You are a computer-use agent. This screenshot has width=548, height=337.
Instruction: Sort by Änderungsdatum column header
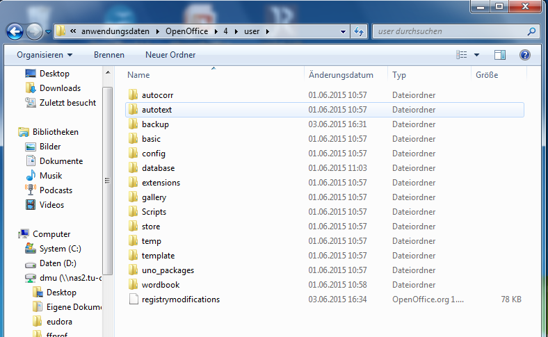point(341,75)
